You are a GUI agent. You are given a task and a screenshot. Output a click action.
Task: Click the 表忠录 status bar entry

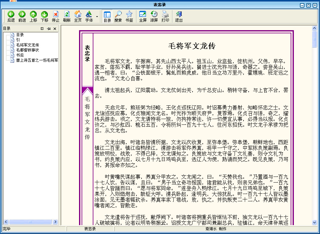click(90, 229)
